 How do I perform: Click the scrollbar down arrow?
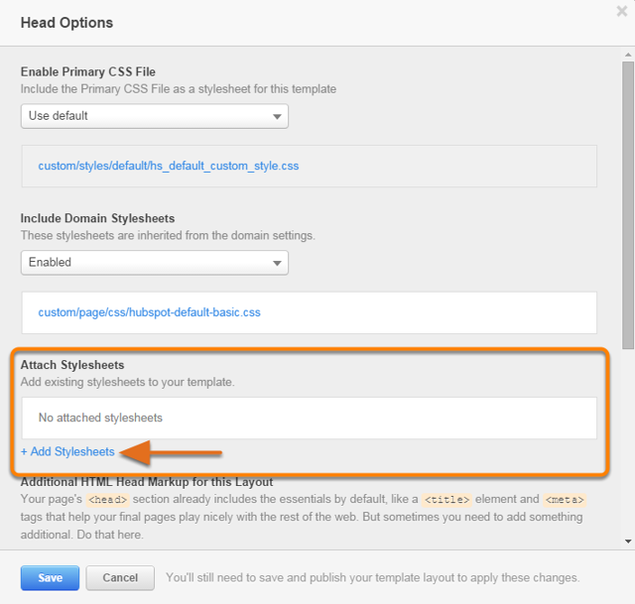tap(628, 542)
